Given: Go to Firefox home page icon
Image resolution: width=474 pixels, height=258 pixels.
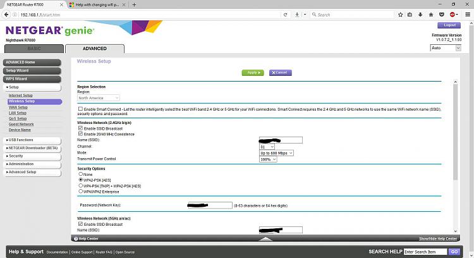Looking at the screenshot, I should (431, 15).
